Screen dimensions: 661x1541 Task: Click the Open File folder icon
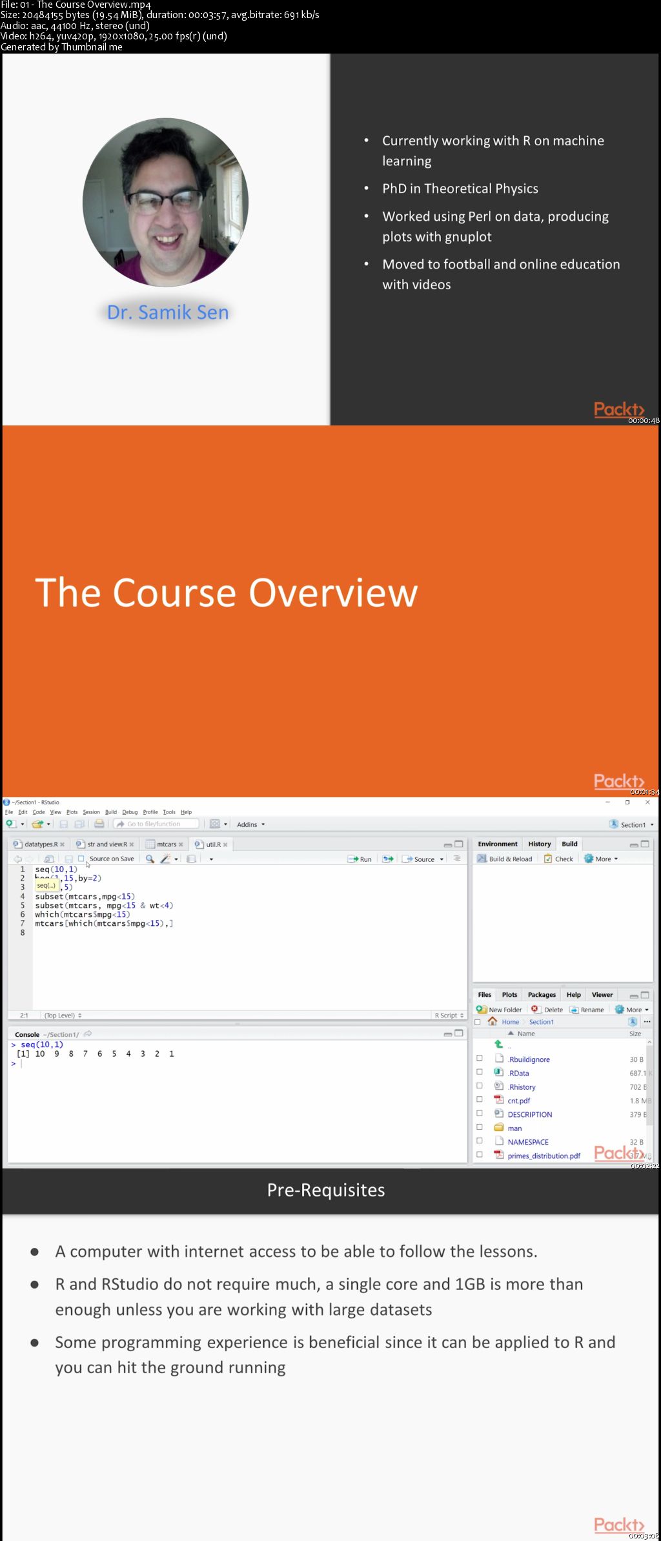(37, 824)
